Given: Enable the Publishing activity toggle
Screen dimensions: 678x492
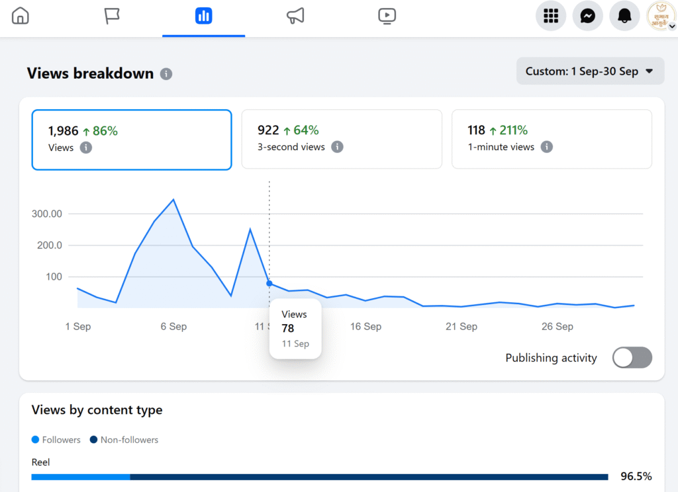Looking at the screenshot, I should [x=632, y=358].
